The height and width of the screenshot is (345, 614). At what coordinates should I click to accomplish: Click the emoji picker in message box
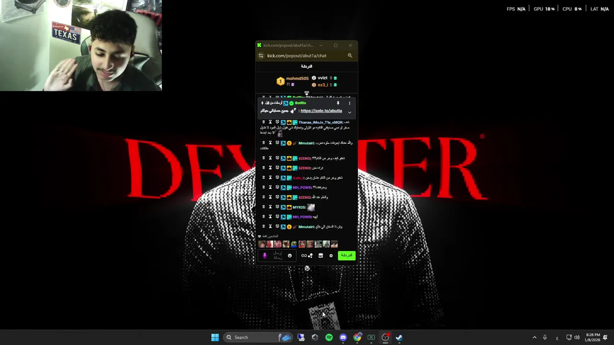pyautogui.click(x=290, y=256)
